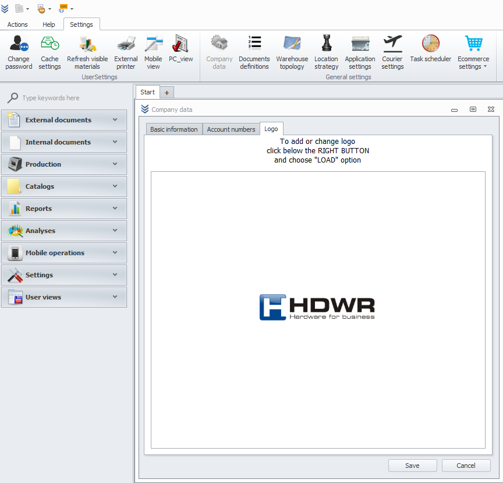This screenshot has height=483, width=503.
Task: Cancel company data changes
Action: pyautogui.click(x=466, y=466)
